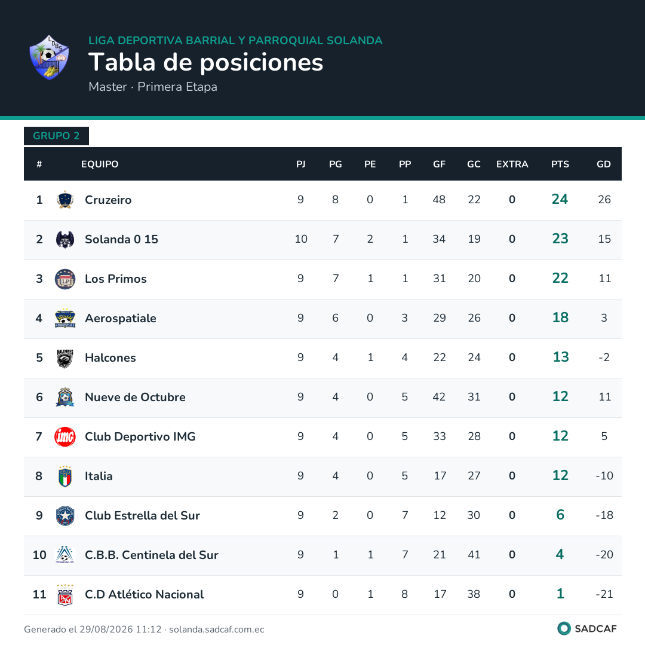The width and height of the screenshot is (645, 660).
Task: Click the Cruzeiro team crest
Action: click(65, 200)
